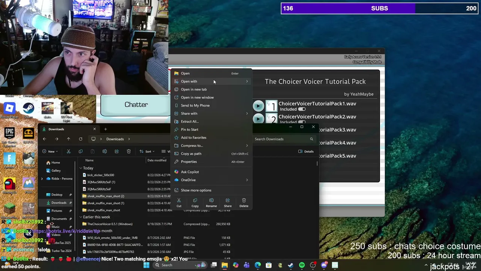Image resolution: width=481 pixels, height=271 pixels.
Task: Open Pictures in Quick access
Action: [57, 211]
